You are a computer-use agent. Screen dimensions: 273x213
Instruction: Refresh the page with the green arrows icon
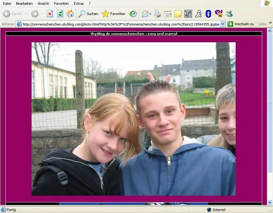[60, 13]
